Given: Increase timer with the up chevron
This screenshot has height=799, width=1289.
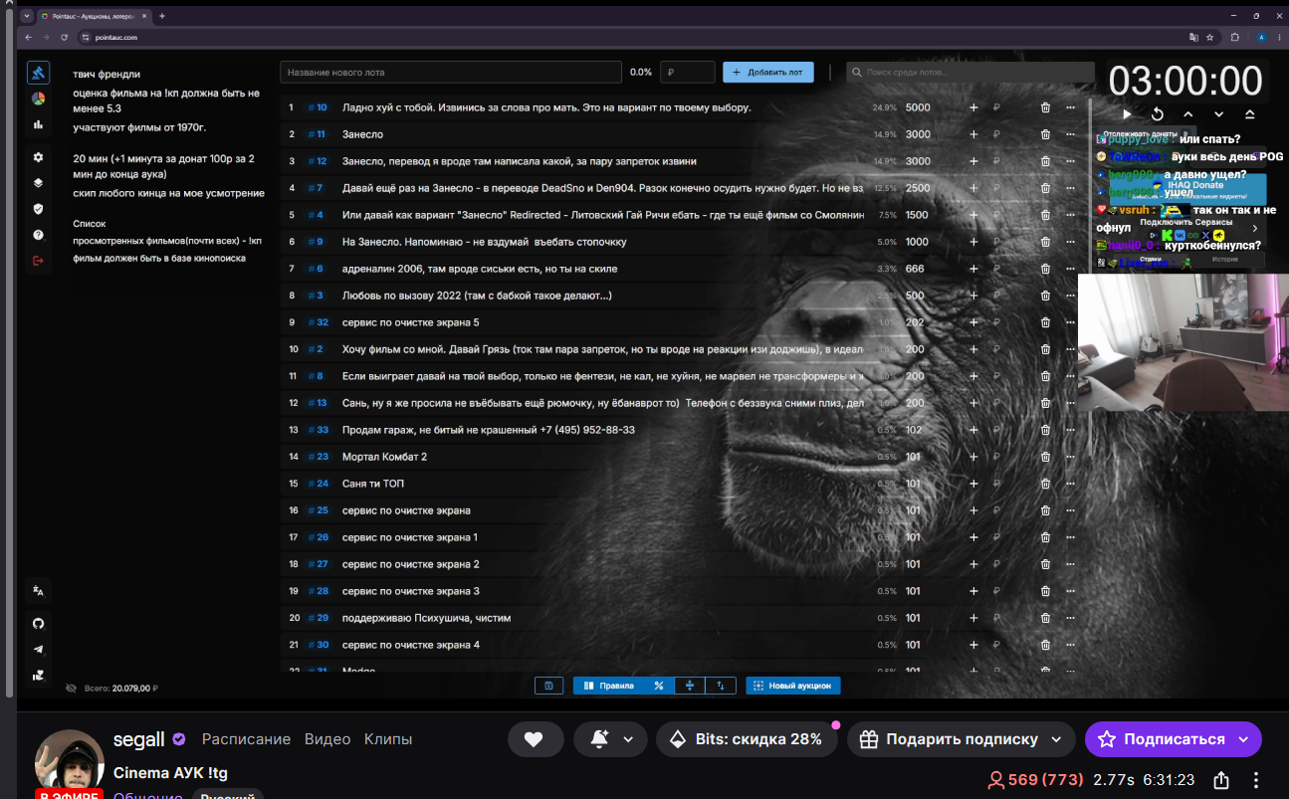Looking at the screenshot, I should click(1188, 114).
